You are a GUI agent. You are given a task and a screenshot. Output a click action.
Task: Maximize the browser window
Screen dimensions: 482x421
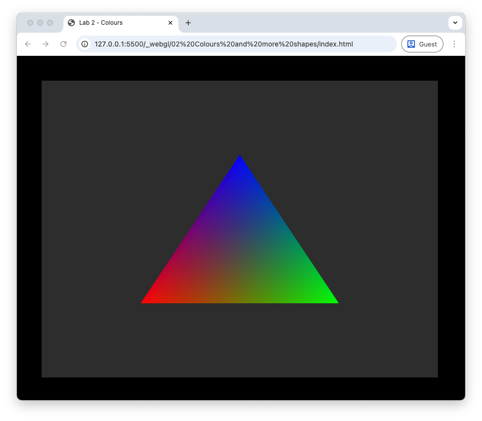(x=50, y=23)
